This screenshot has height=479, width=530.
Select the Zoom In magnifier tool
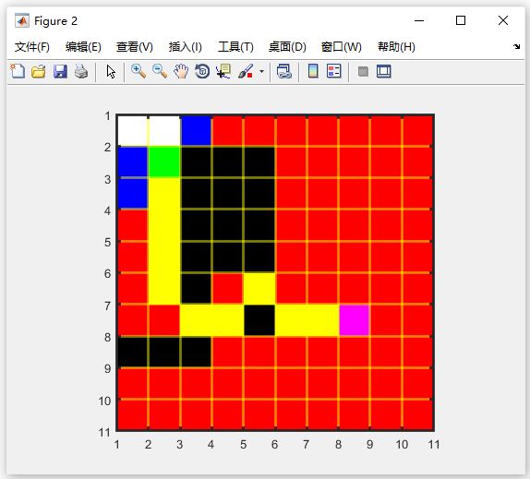tap(139, 71)
